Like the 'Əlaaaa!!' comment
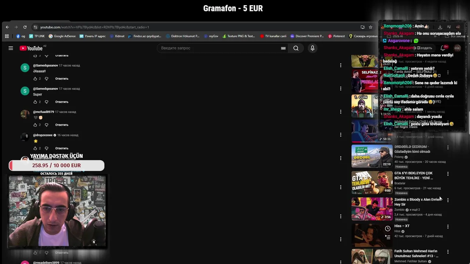This screenshot has width=470, height=264. (35, 78)
